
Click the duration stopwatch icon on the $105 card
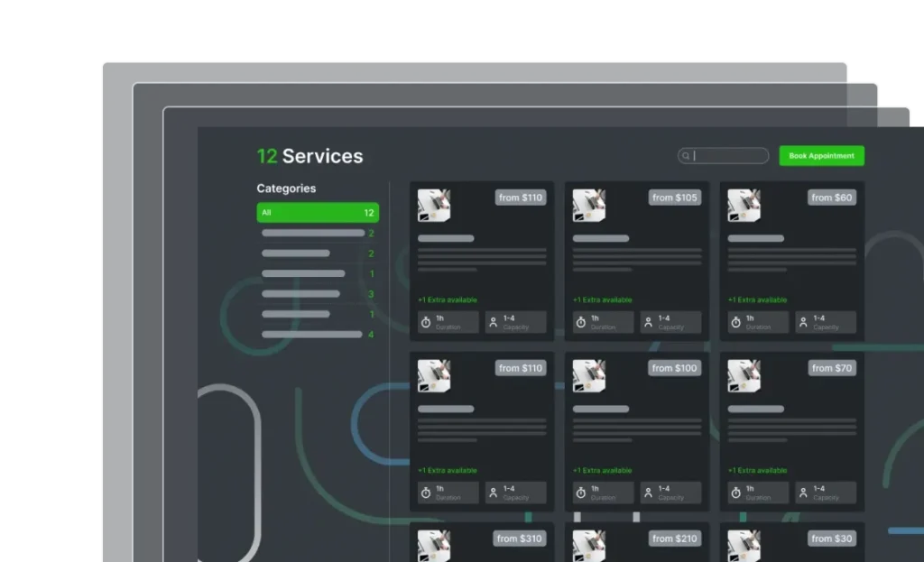pyautogui.click(x=581, y=322)
